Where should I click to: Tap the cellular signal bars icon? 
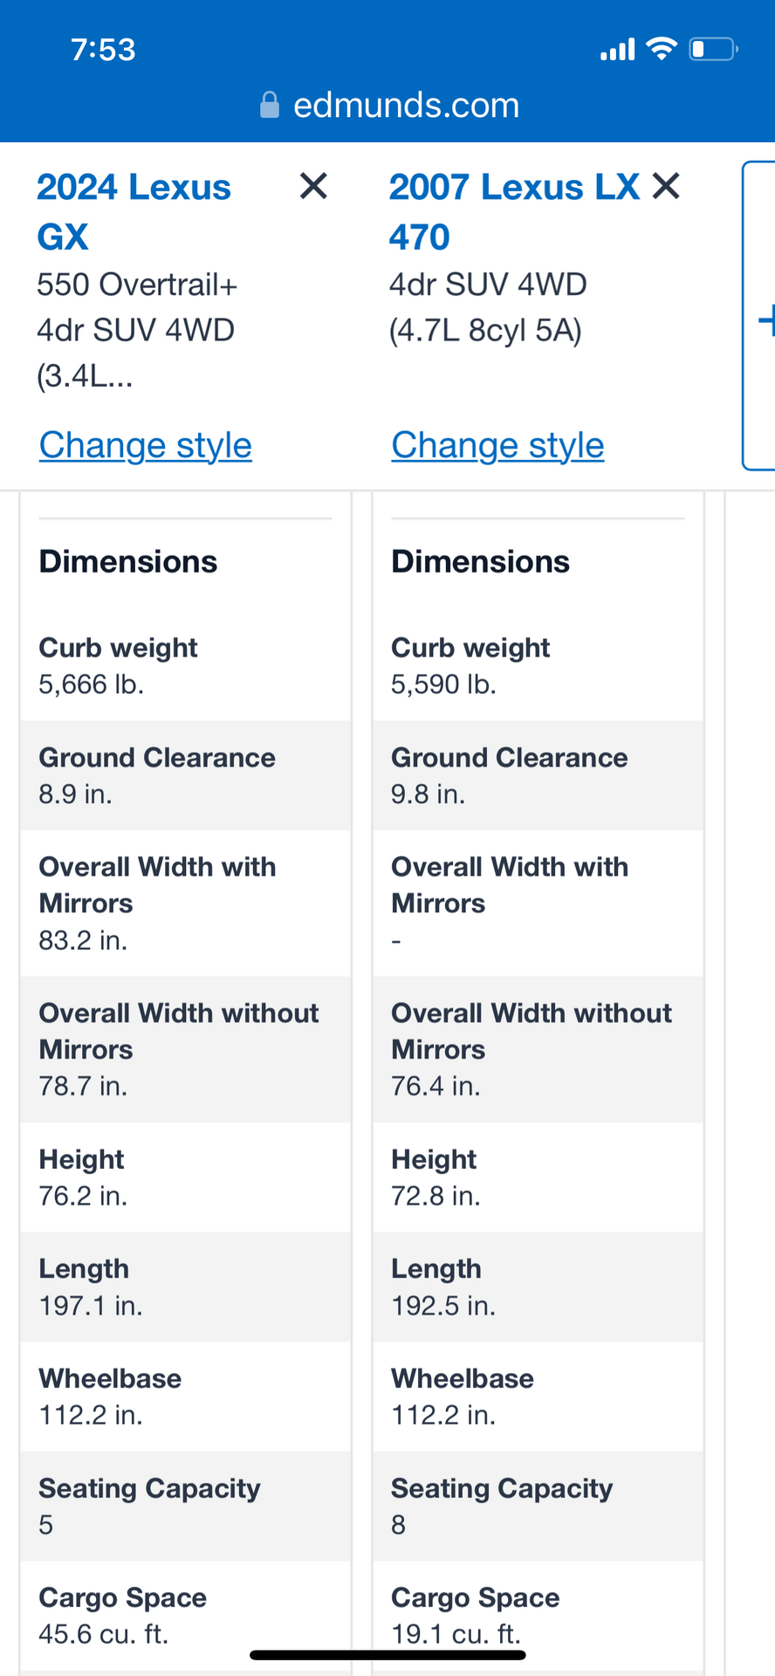(x=618, y=50)
